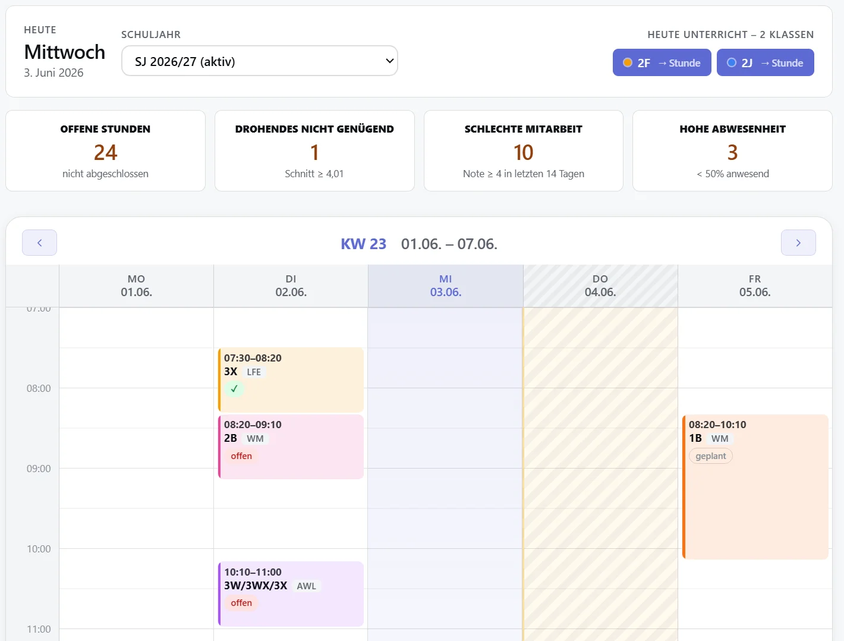Viewport: 844px width, 641px height.
Task: Click the blue circle on 2J button
Action: (732, 62)
